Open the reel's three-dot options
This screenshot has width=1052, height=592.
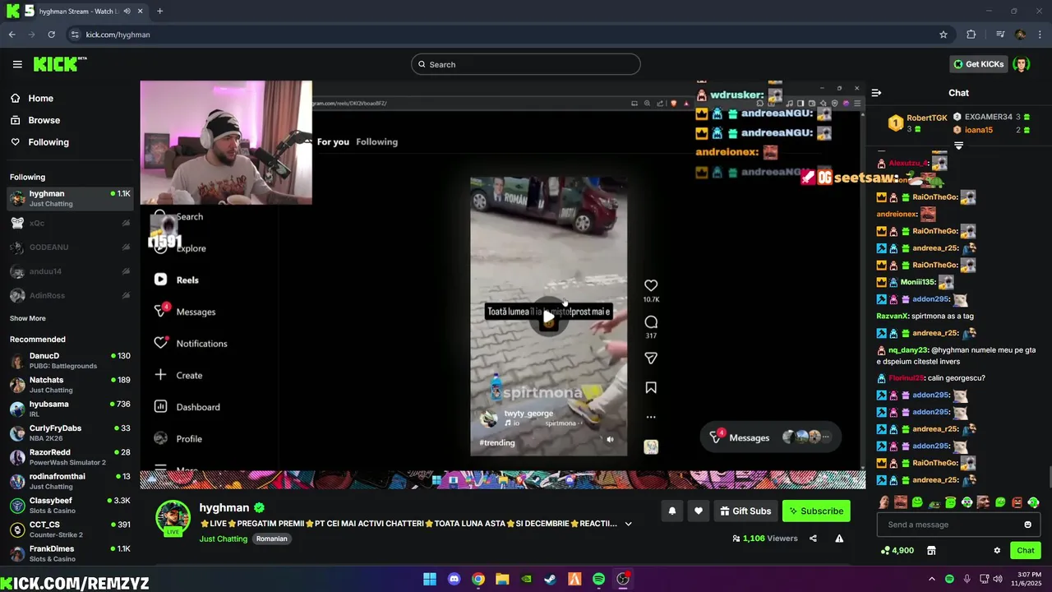coord(651,417)
